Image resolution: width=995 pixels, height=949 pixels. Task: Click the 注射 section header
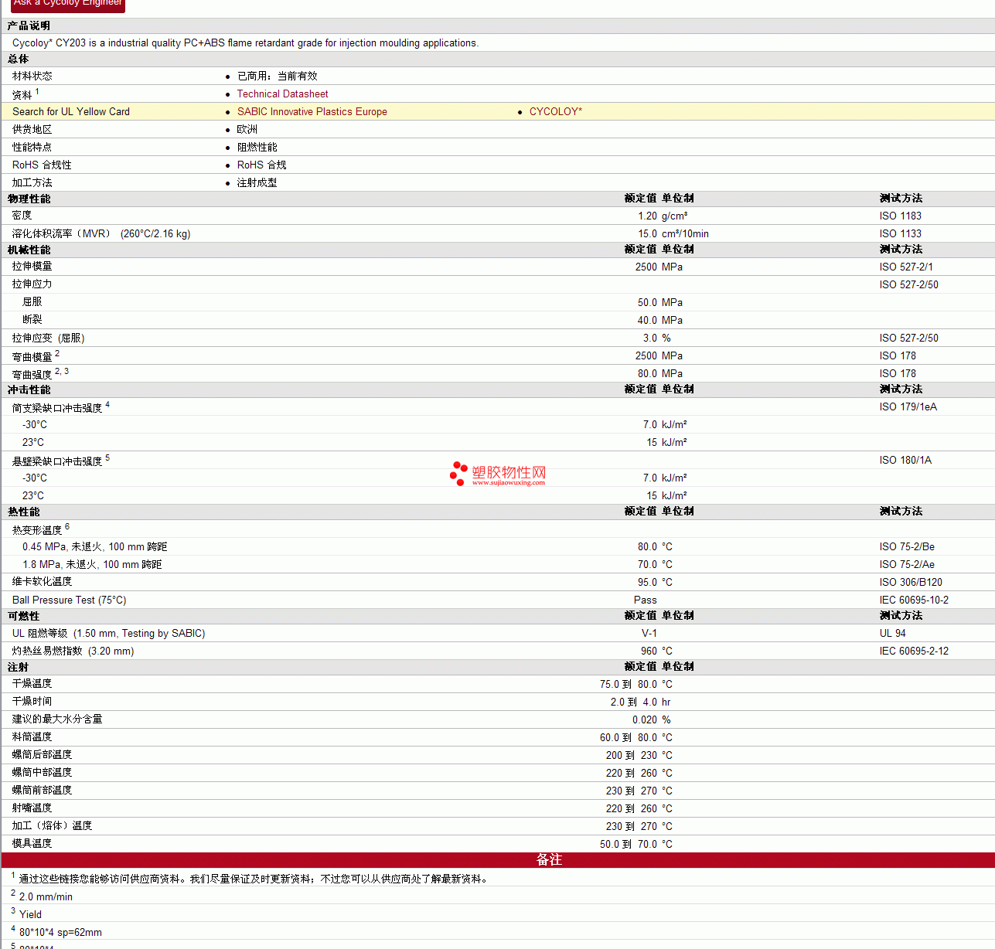(x=18, y=667)
